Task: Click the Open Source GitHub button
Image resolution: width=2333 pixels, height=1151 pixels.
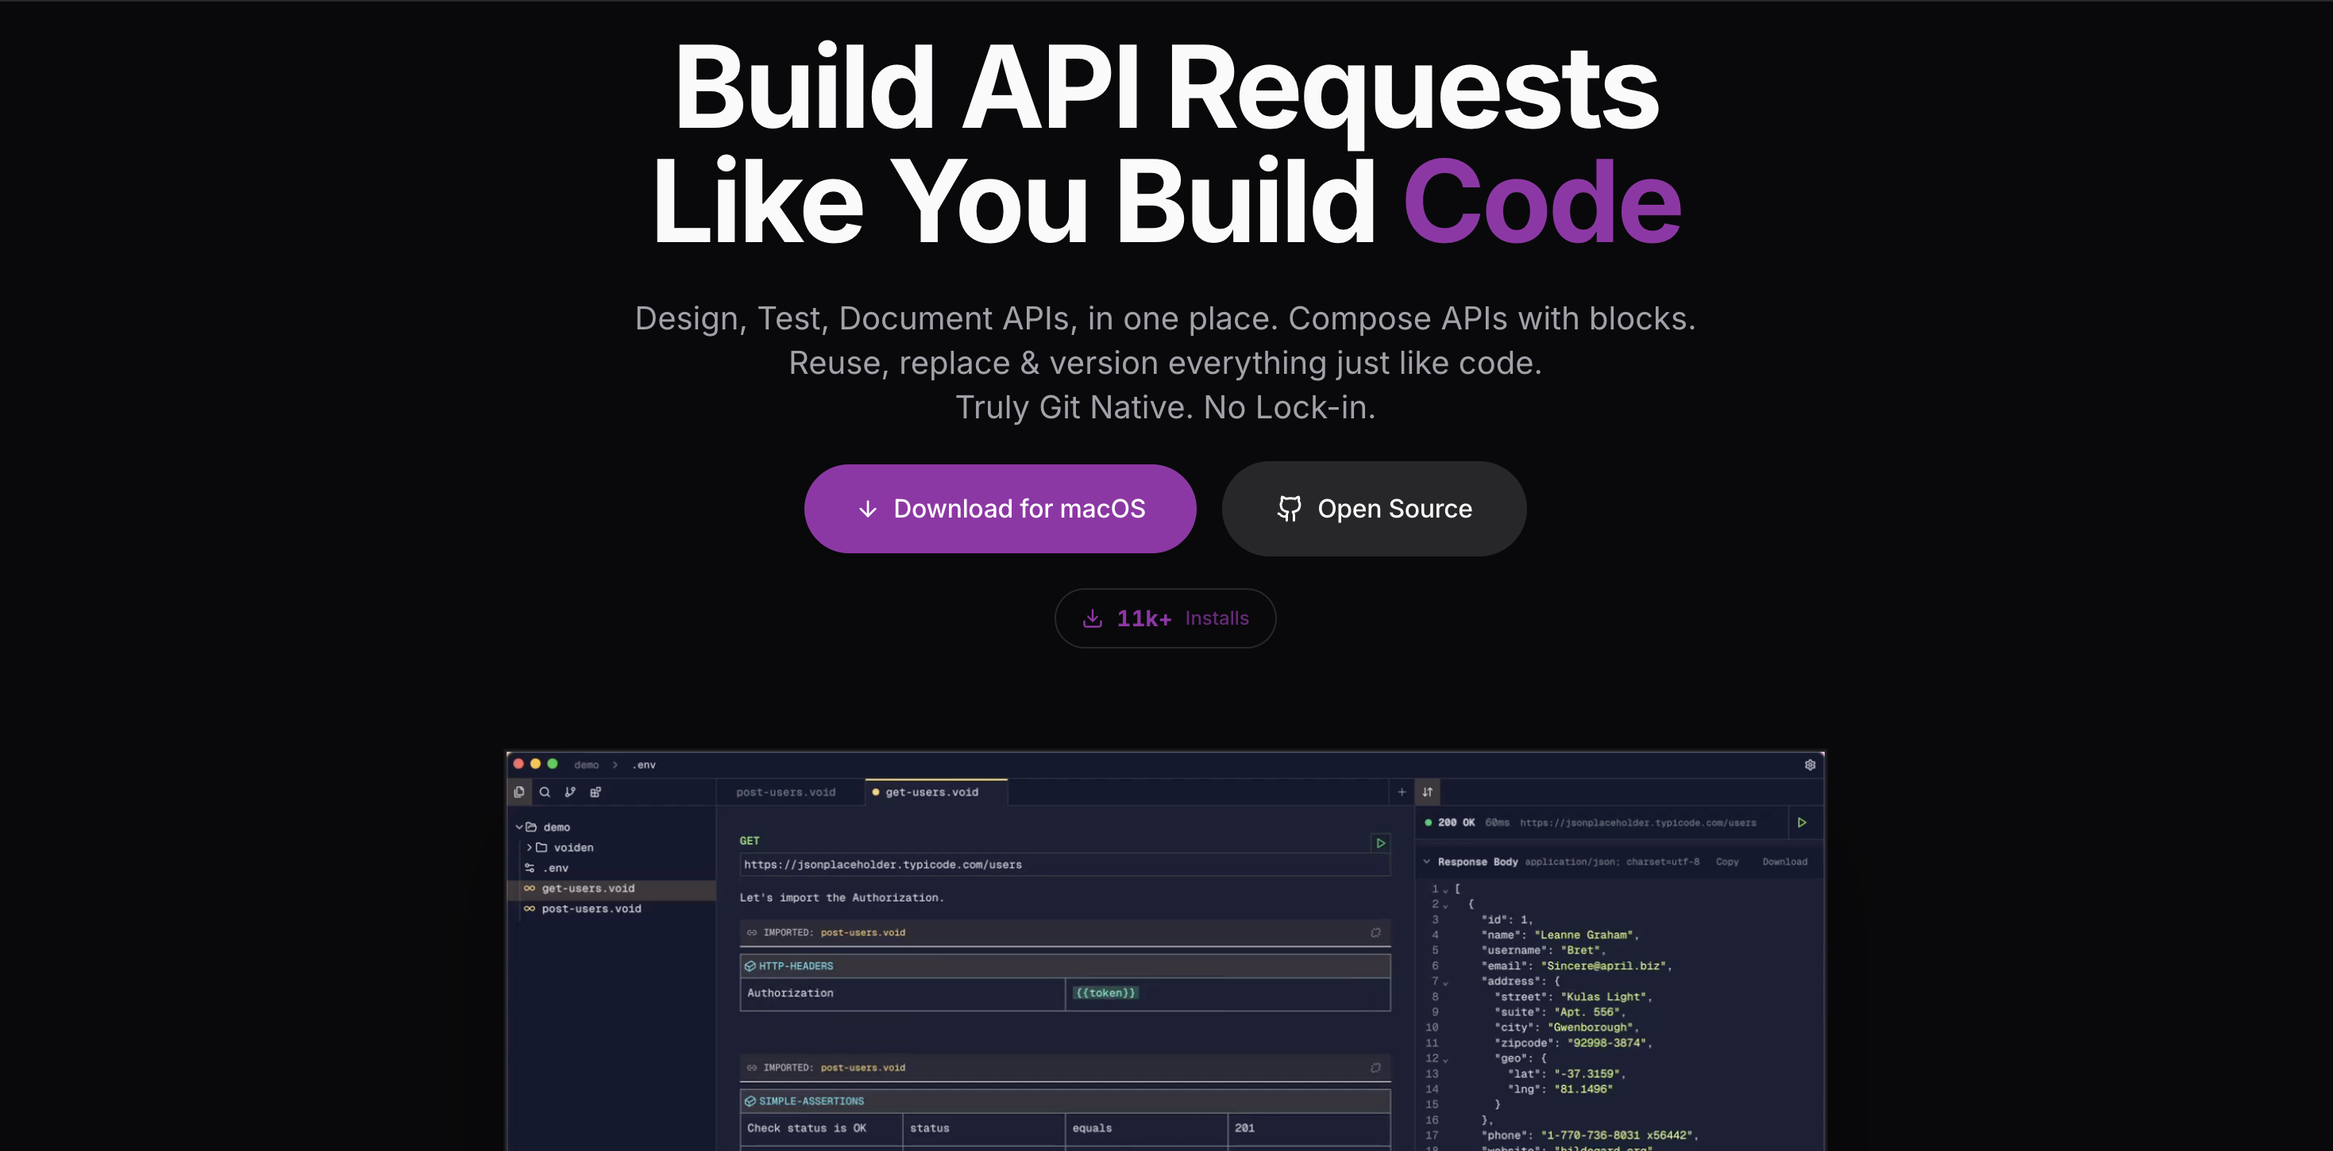Action: click(x=1373, y=509)
